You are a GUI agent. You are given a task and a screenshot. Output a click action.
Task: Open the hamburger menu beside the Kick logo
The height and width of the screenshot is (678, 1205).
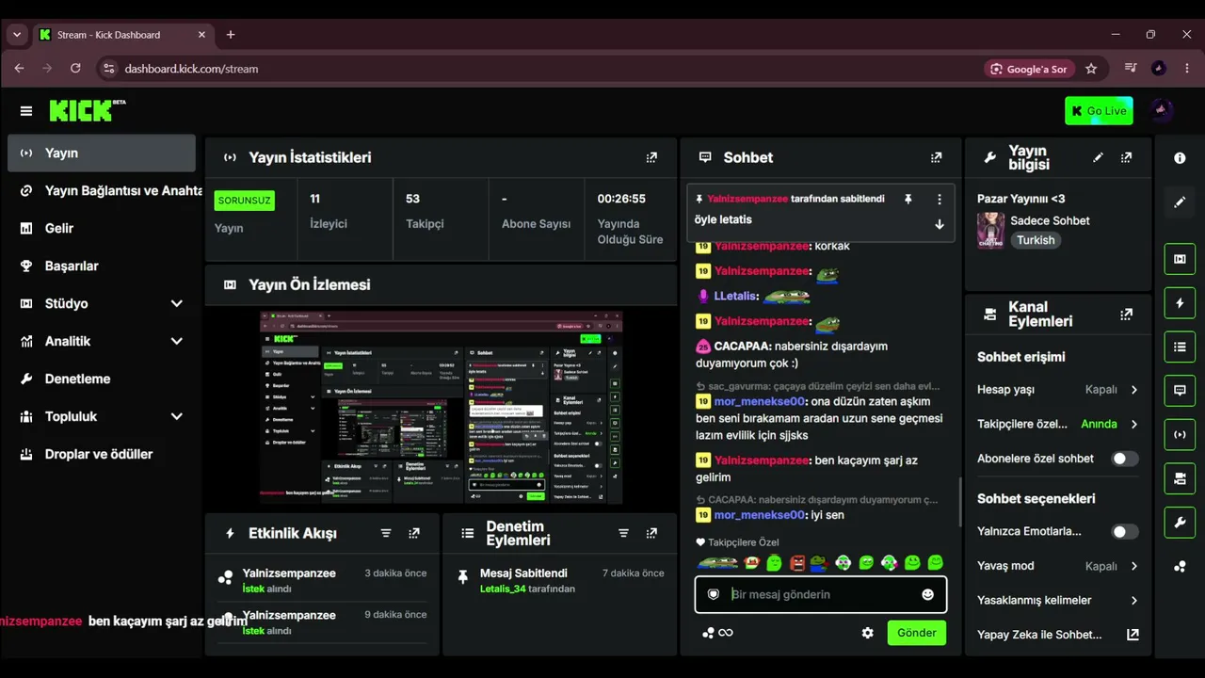[25, 111]
